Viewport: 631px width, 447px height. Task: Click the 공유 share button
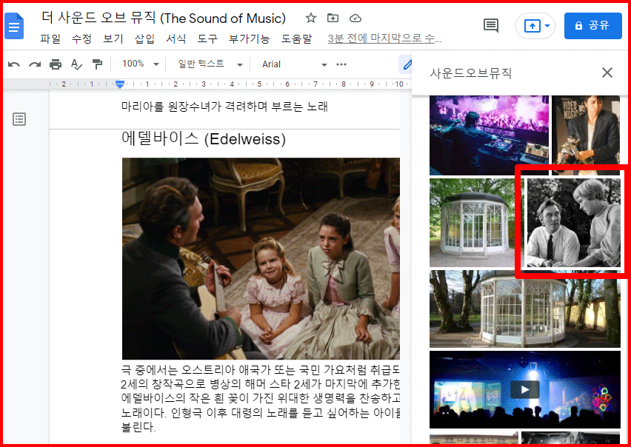tap(592, 26)
